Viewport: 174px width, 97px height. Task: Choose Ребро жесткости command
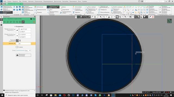pyautogui.click(x=26, y=12)
